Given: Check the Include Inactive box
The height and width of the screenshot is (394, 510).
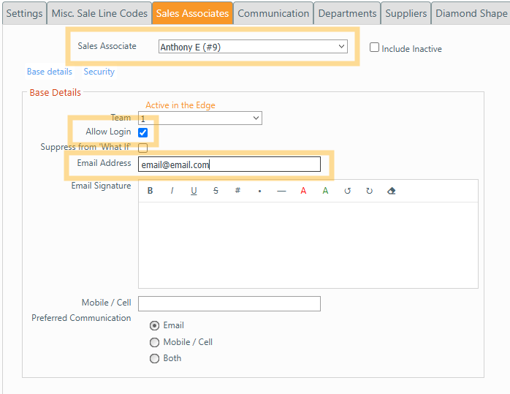Looking at the screenshot, I should pyautogui.click(x=375, y=48).
